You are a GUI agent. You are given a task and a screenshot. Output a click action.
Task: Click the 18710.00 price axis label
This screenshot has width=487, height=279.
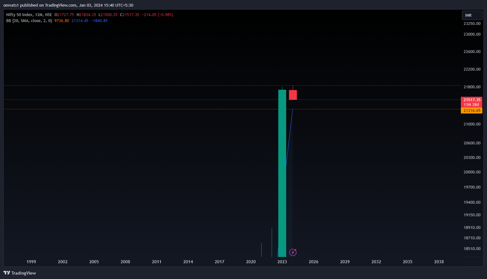point(472,238)
